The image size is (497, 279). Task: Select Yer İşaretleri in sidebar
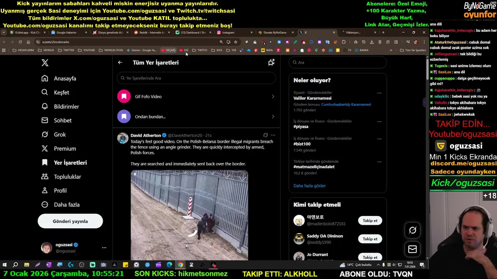[x=64, y=163]
